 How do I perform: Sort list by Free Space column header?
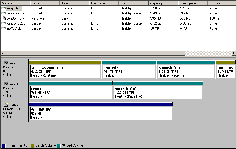click(x=193, y=3)
